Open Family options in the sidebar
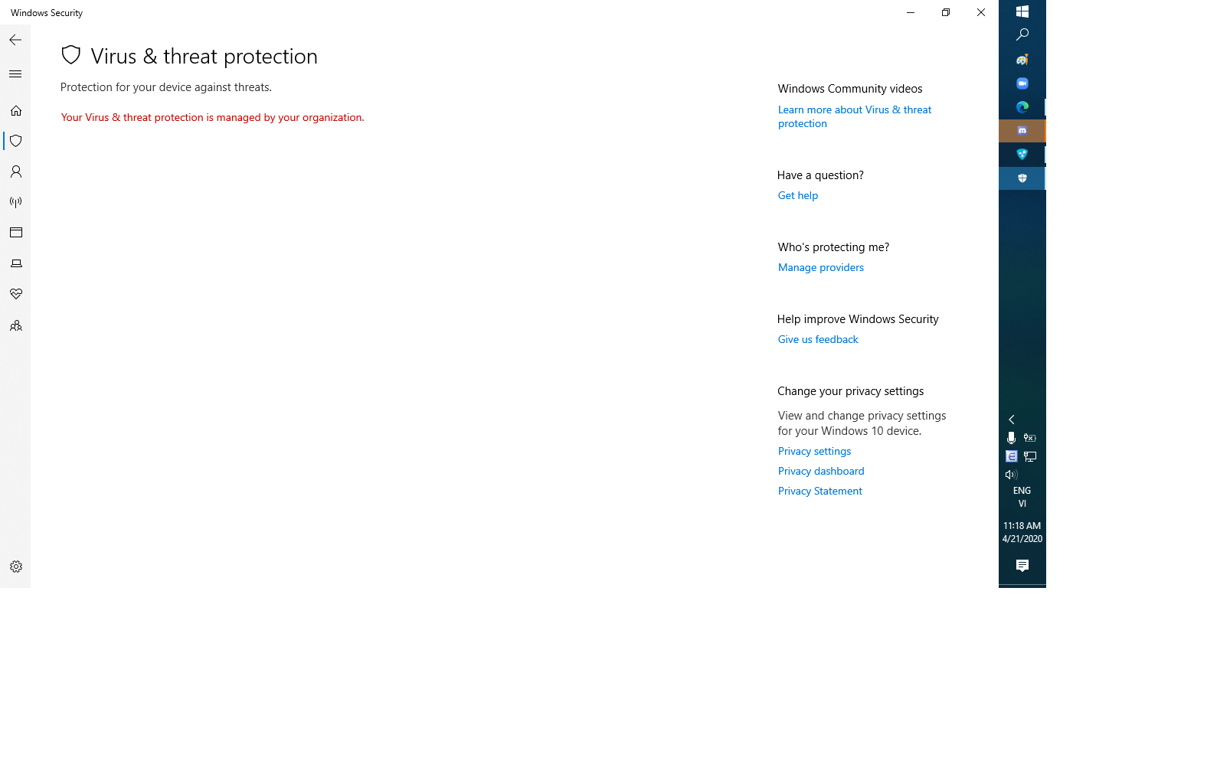The height and width of the screenshot is (761, 1230). pos(15,325)
